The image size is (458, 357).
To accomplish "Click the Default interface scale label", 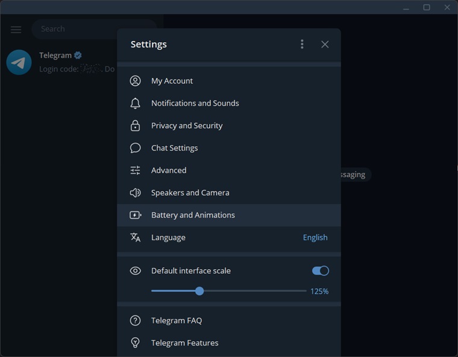I will pos(191,271).
